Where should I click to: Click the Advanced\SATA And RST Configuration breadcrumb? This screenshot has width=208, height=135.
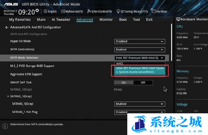pos(36,27)
